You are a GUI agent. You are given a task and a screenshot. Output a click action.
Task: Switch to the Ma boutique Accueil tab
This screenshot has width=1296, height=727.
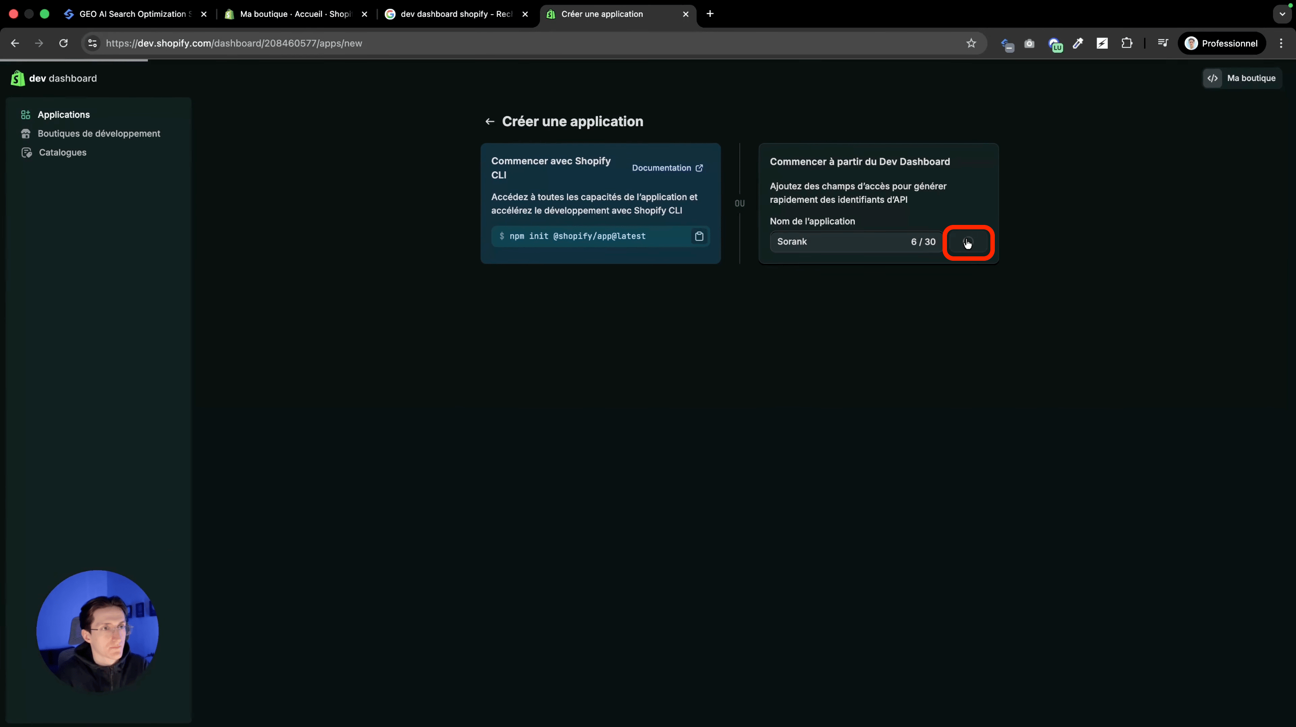[x=296, y=14]
